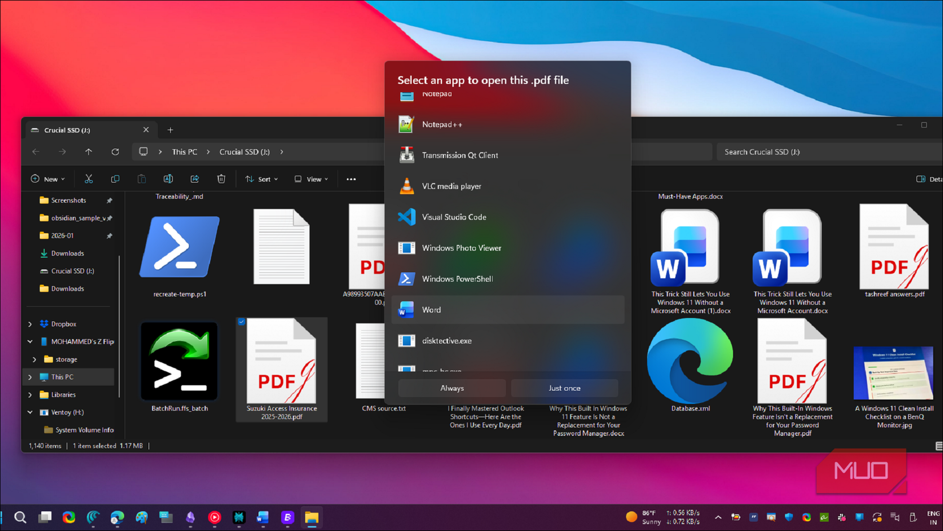Expand the Dropbox entry in the sidebar
Screen dimensions: 943x531
pyautogui.click(x=29, y=324)
